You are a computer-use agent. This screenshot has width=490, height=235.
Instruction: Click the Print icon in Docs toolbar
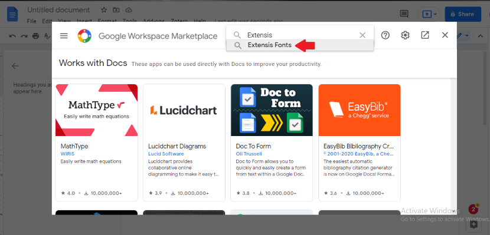[36, 36]
